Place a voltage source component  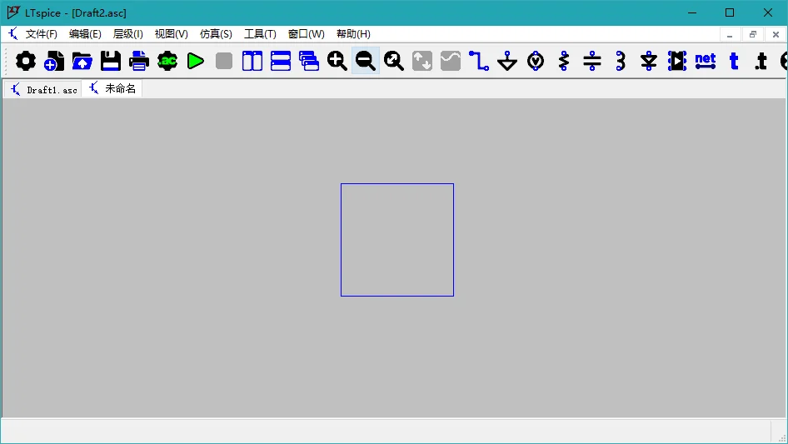536,62
